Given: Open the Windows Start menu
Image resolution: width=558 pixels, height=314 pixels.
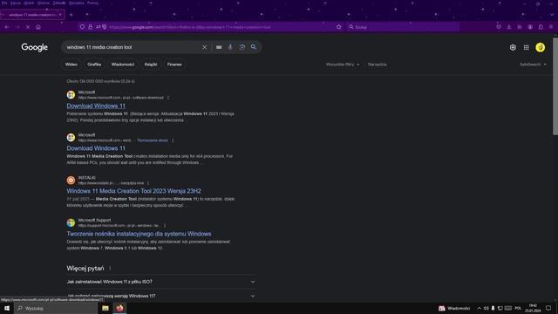Looking at the screenshot, I should [x=7, y=308].
